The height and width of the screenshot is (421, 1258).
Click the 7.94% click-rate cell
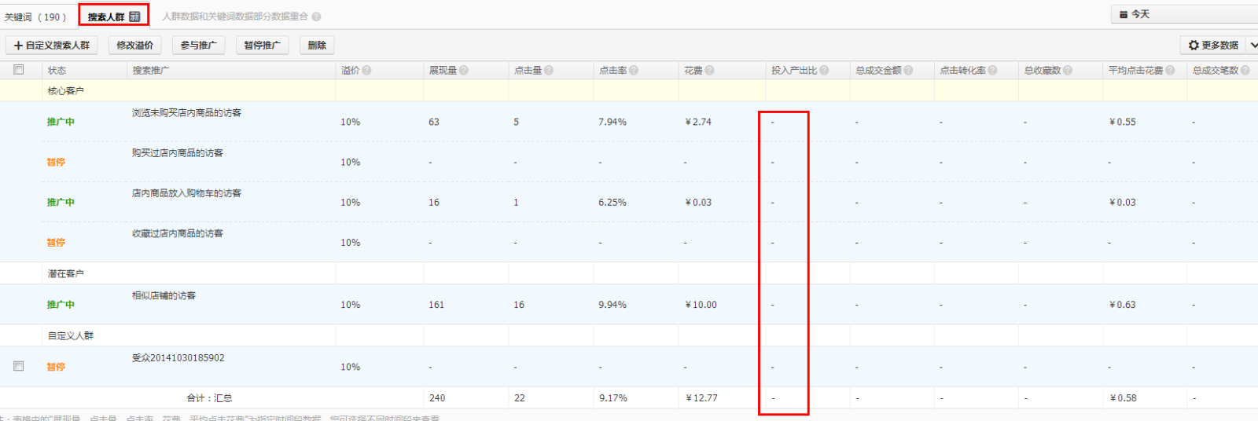(x=612, y=122)
